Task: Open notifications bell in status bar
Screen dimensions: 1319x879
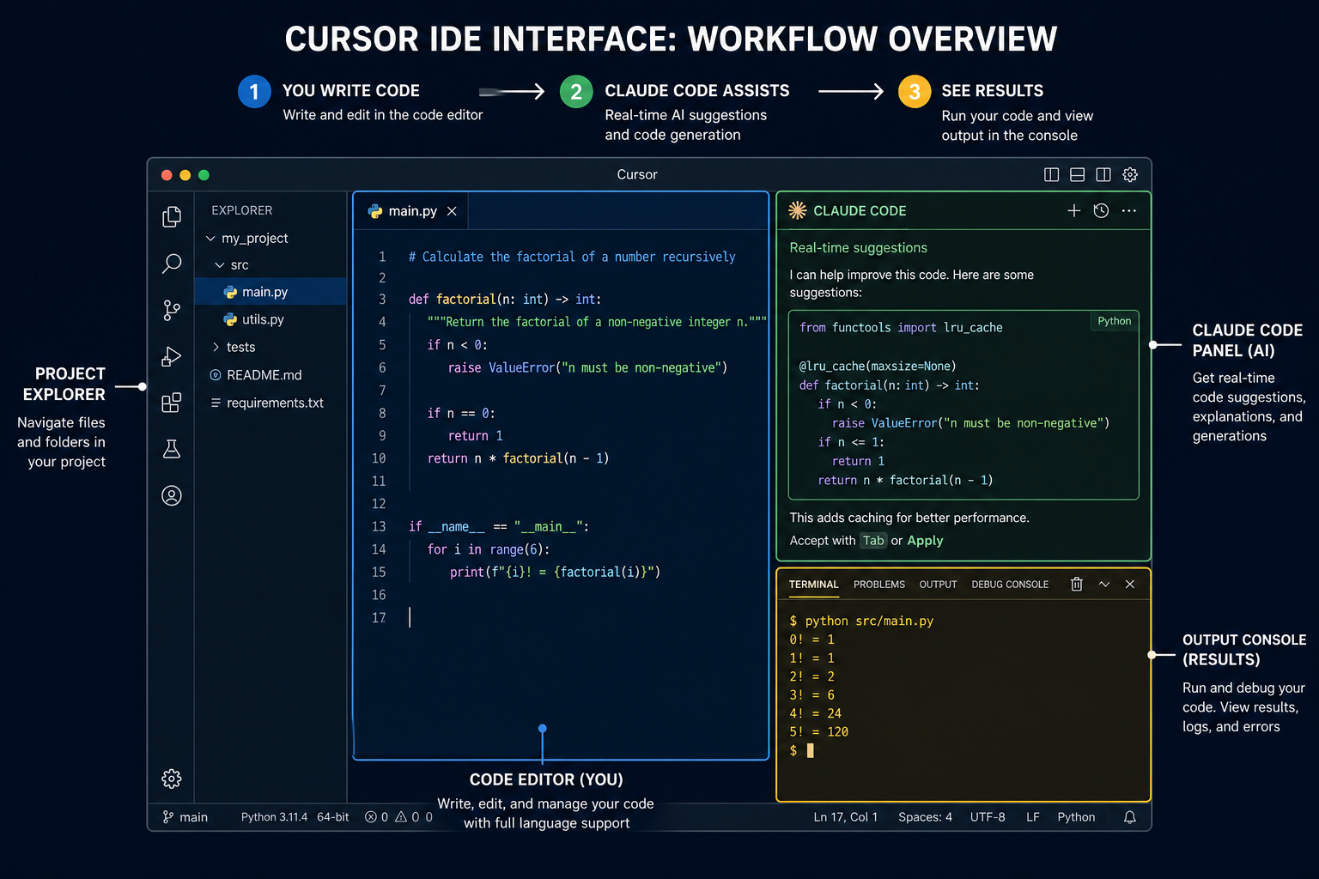Action: coord(1130,817)
